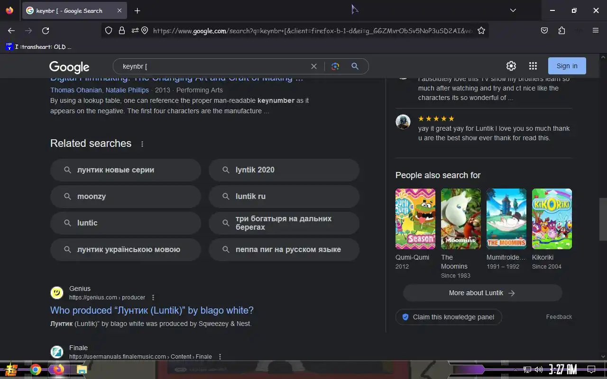Viewport: 607px width, 379px height.
Task: Select the luntic related search
Action: (x=126, y=223)
